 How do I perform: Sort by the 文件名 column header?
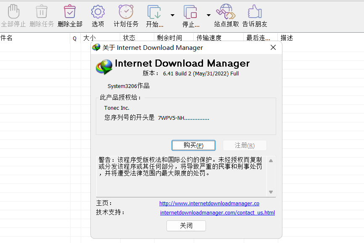coord(35,38)
